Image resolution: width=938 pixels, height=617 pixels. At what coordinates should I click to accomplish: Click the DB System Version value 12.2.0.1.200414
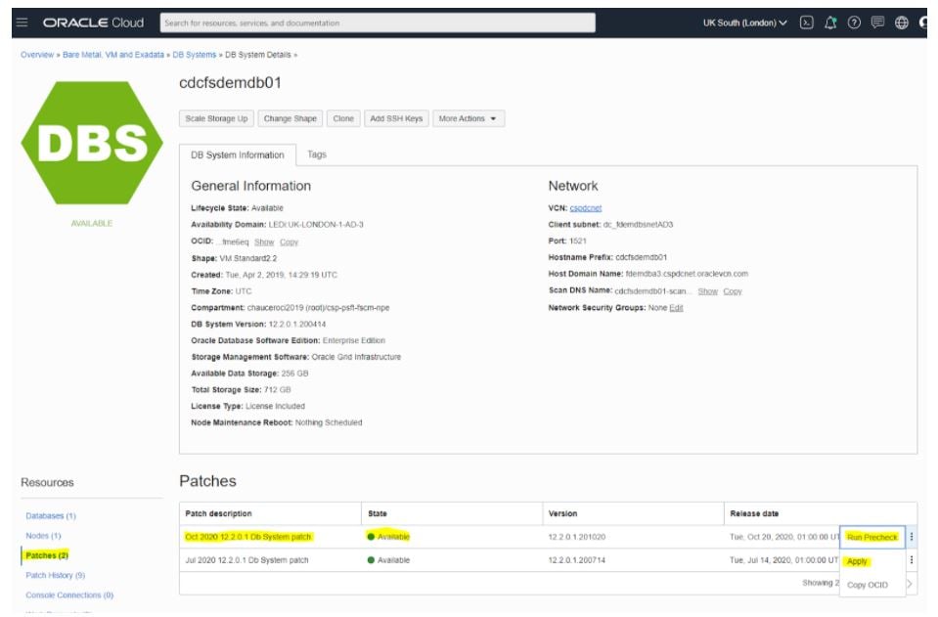296,324
